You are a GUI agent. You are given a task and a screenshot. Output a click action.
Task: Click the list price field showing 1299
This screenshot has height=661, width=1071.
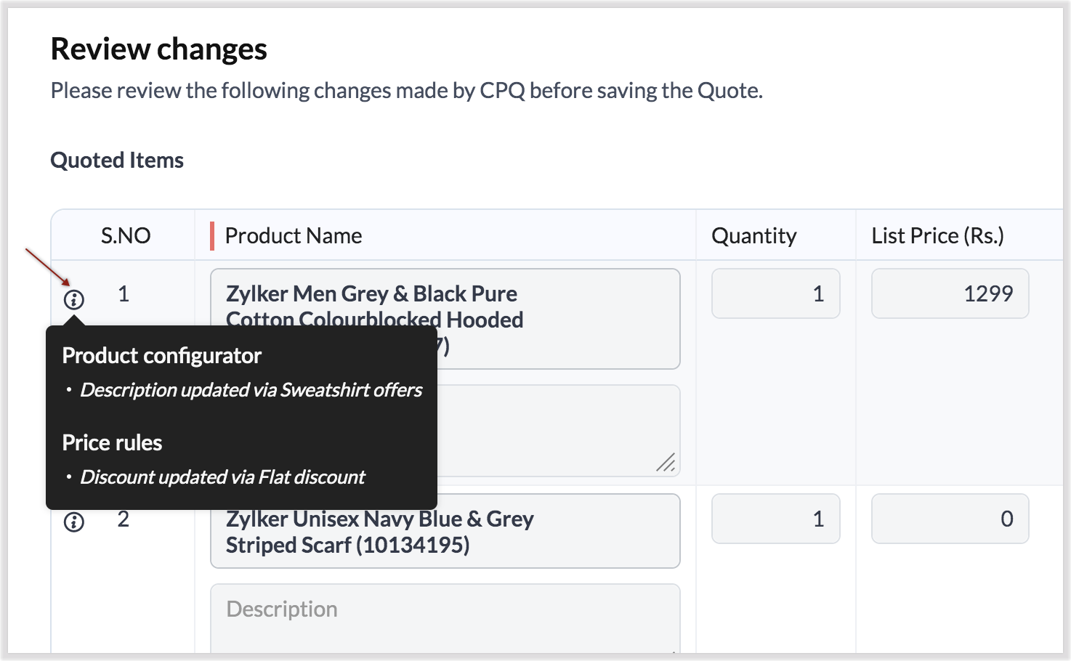[x=950, y=293]
